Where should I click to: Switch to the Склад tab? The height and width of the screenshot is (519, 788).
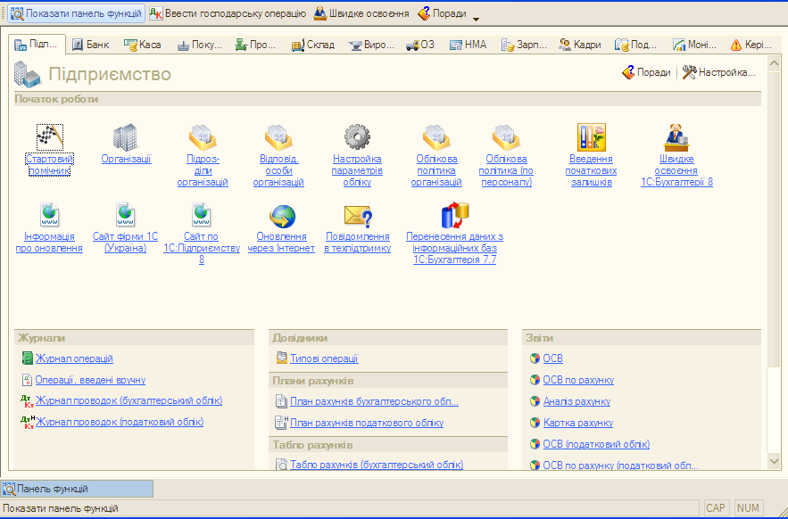point(312,45)
